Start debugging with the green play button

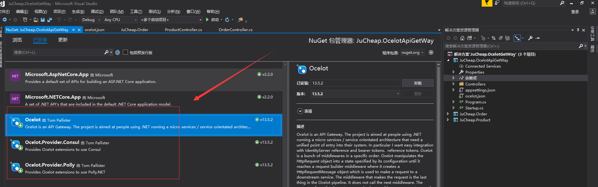207,19
